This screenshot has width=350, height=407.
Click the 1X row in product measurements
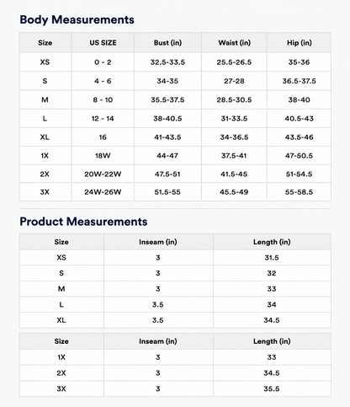[x=175, y=357]
